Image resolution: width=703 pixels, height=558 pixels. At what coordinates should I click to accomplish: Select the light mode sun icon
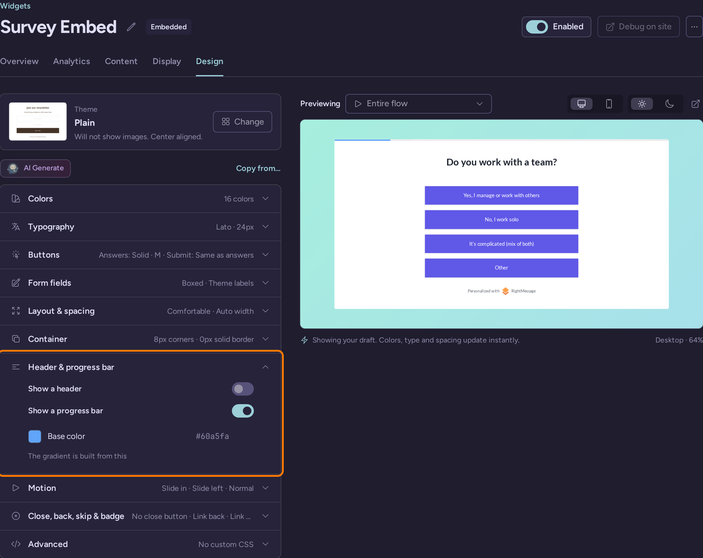[x=642, y=104]
